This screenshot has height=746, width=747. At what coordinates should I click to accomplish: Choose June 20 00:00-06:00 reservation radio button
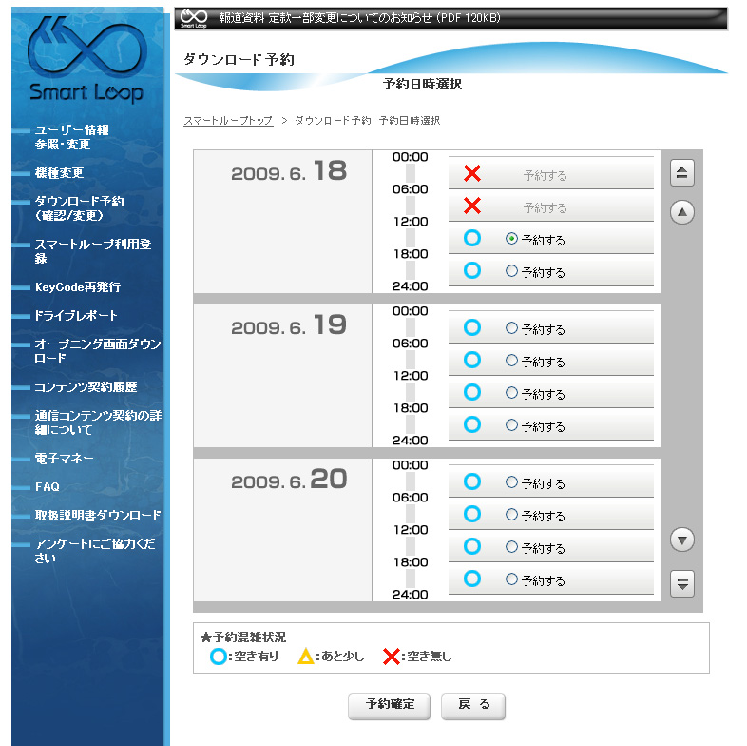pos(512,482)
